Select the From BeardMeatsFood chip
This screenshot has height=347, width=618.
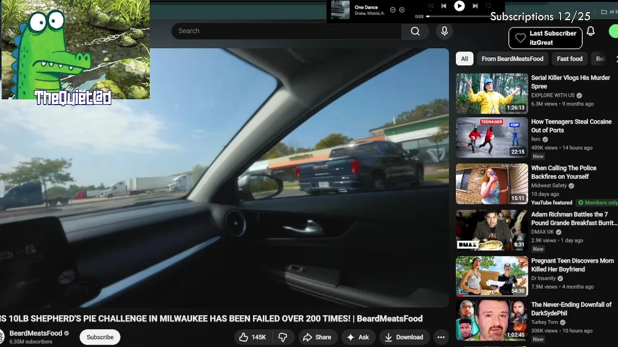512,59
